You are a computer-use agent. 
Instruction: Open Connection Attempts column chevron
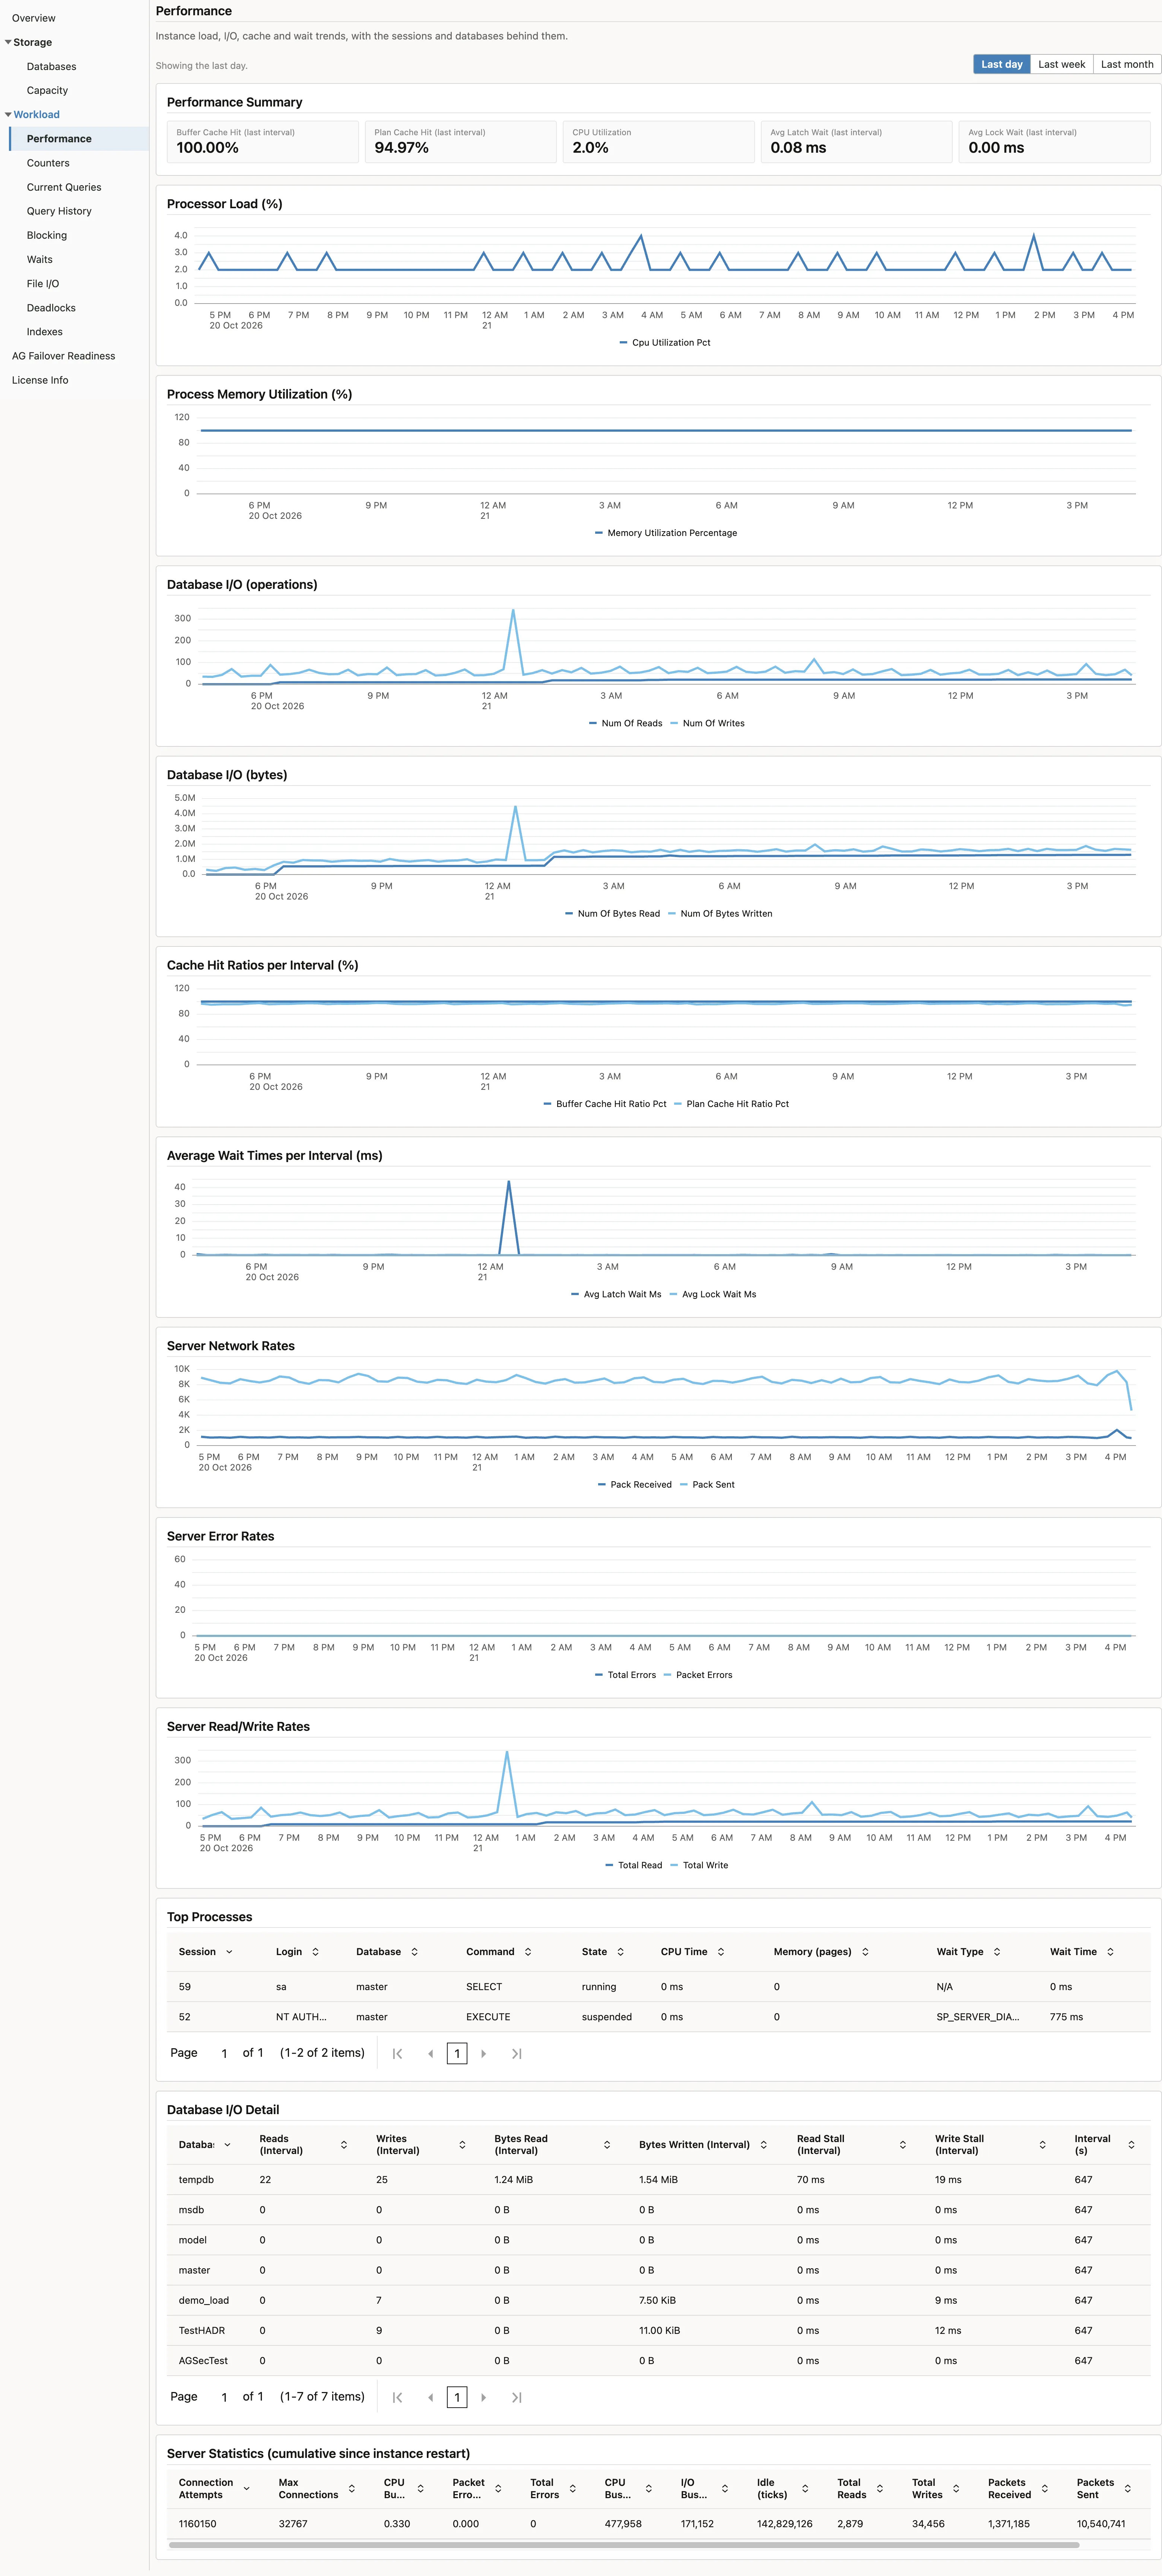tap(247, 2488)
